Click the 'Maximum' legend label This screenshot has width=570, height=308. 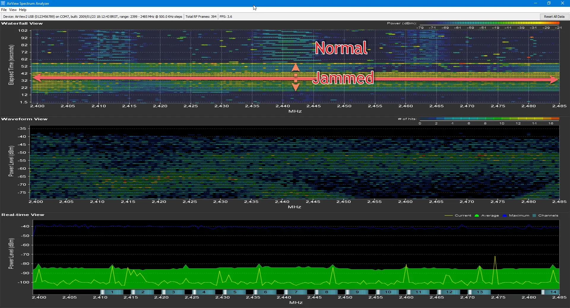(x=519, y=216)
